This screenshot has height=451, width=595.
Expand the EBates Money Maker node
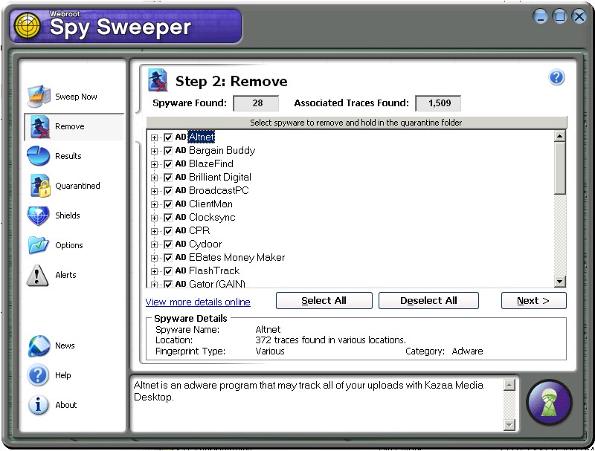pos(154,258)
